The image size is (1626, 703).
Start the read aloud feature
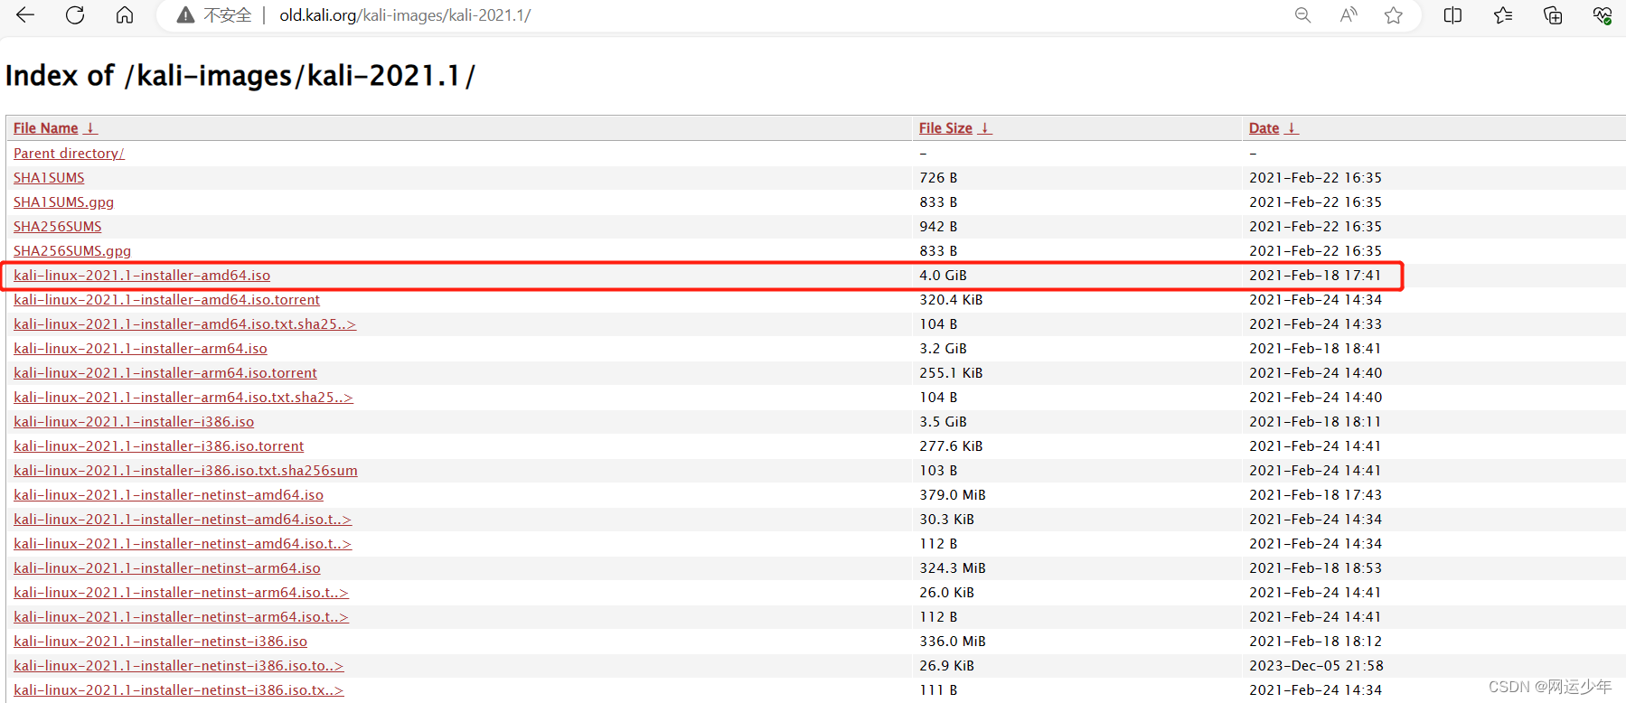1349,15
